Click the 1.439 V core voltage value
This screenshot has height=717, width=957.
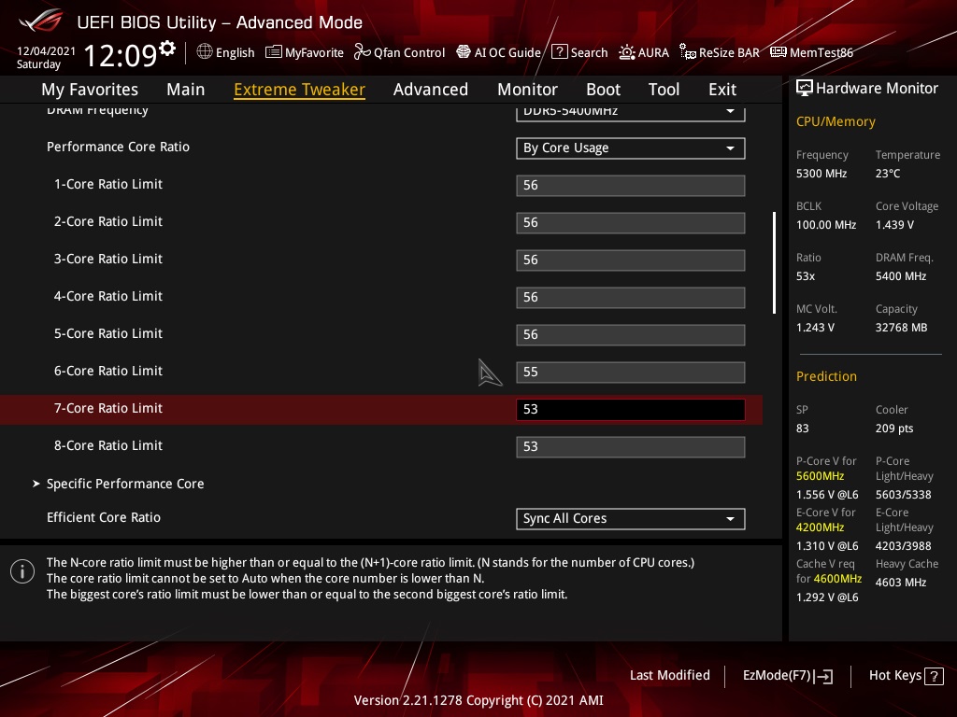894,225
